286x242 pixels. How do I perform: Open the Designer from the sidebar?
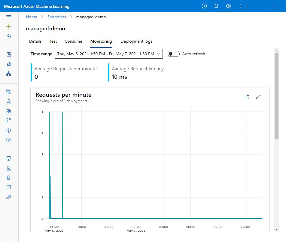[9, 74]
